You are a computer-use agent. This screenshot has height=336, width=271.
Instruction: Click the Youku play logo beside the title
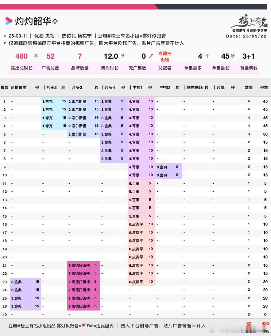[x=9, y=21]
